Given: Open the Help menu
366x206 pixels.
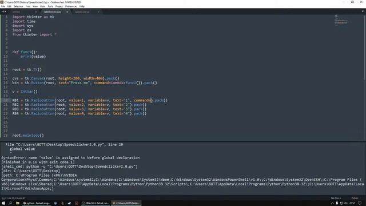Looking at the screenshot, I should click(82, 6).
